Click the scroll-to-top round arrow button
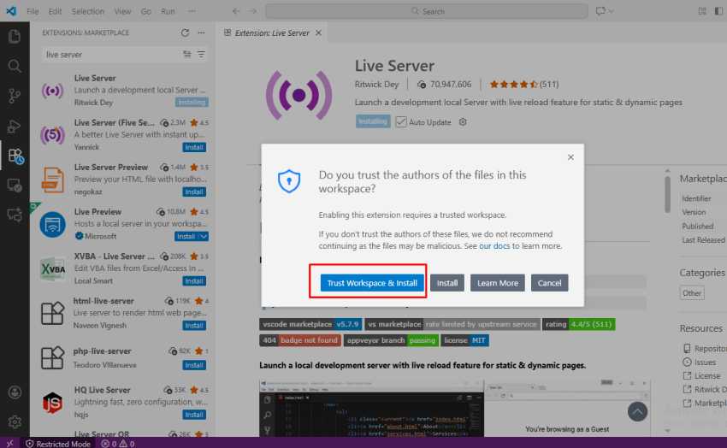 click(637, 411)
